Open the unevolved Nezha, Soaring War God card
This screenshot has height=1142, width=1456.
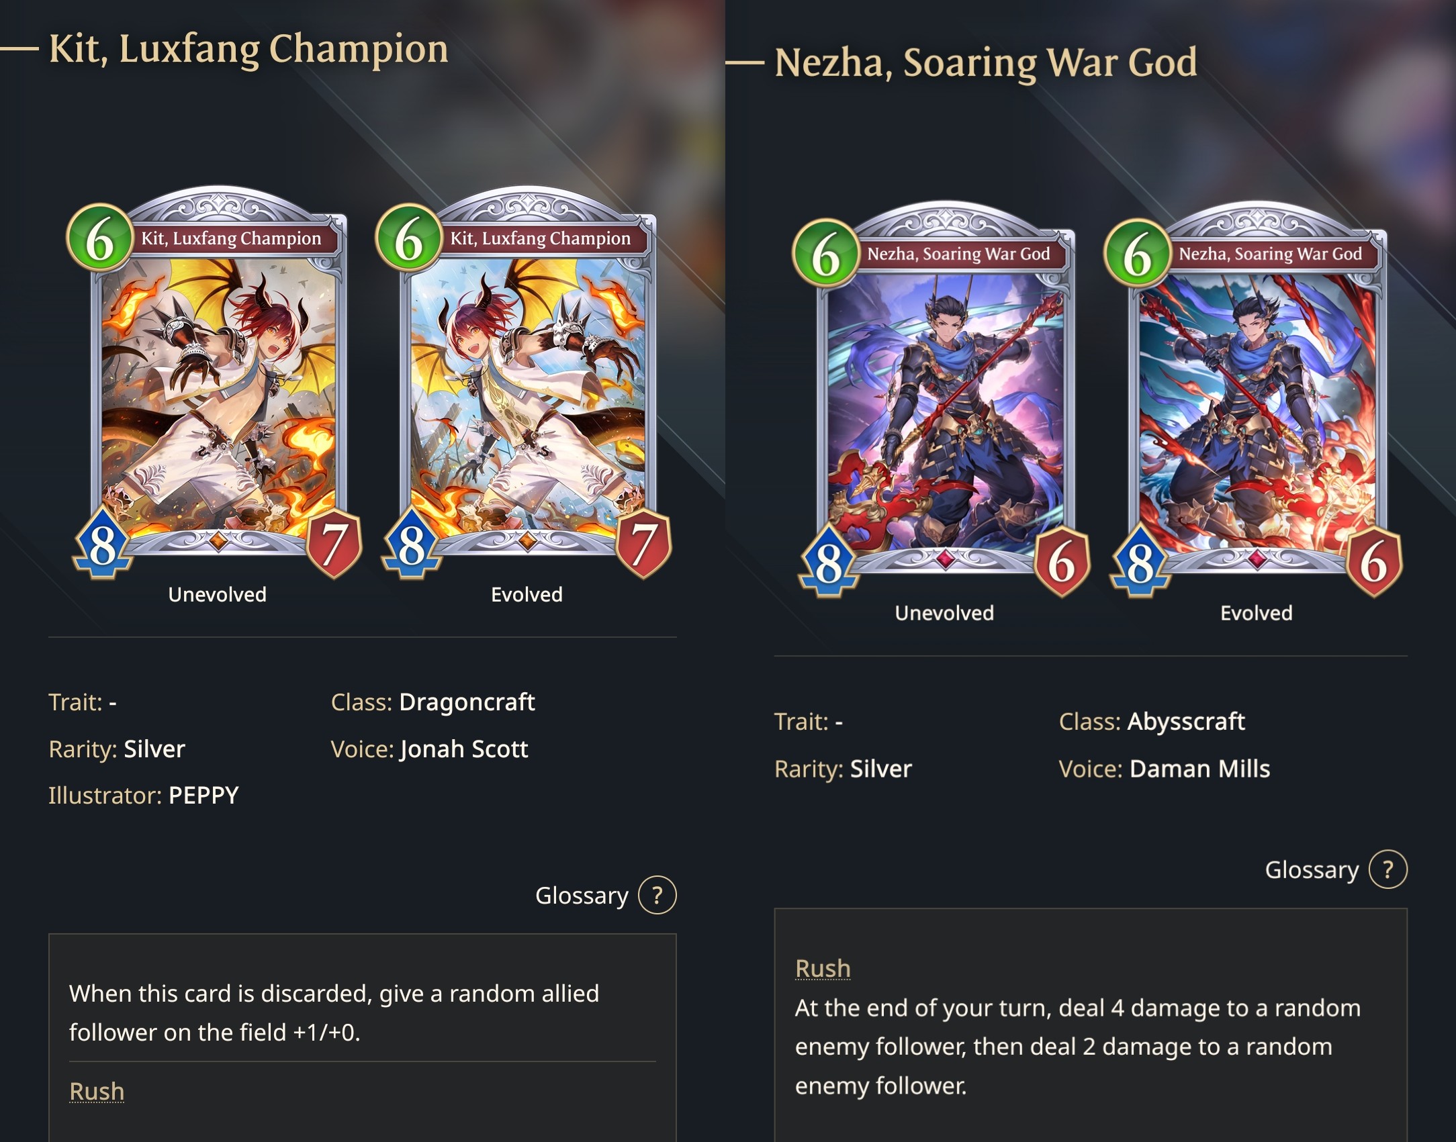coord(946,398)
